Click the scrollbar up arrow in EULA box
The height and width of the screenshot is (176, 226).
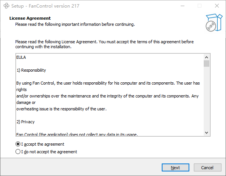(x=206, y=57)
